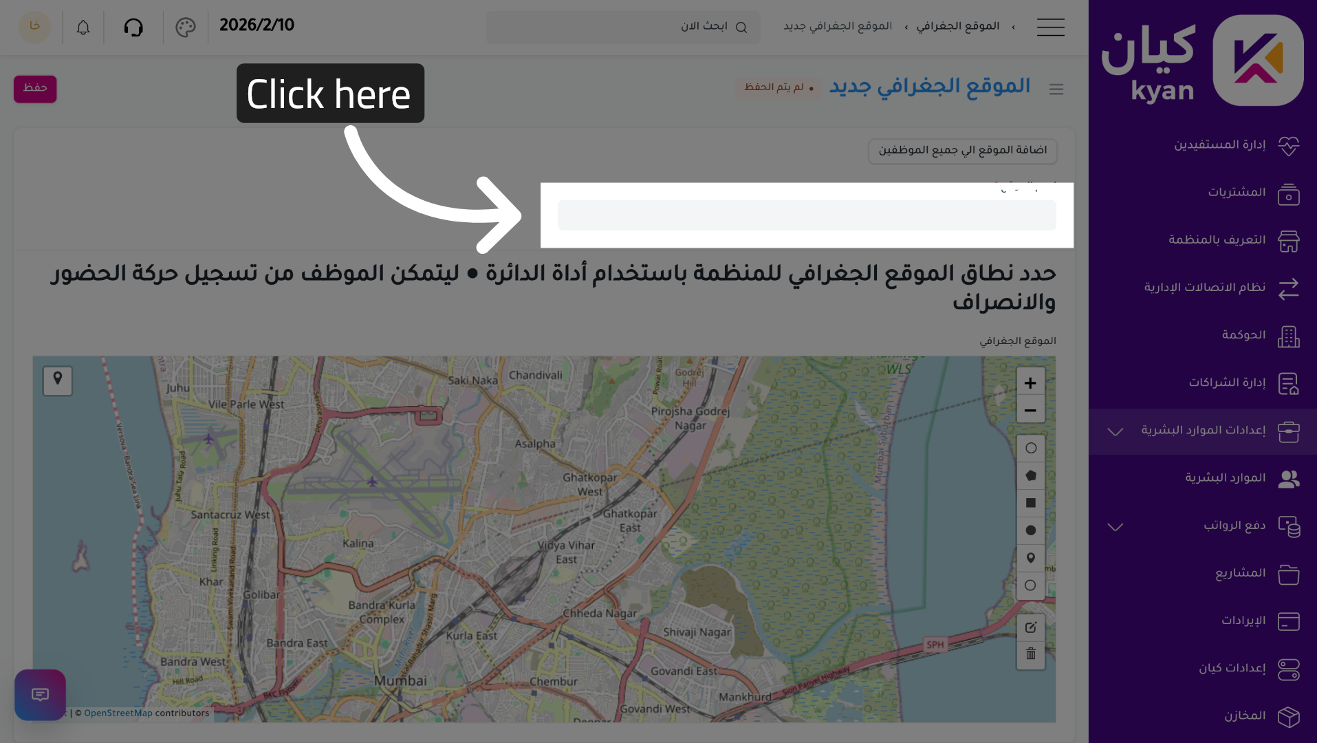Screen dimensions: 1317x743
Task: Click the حفظ (Save) button
Action: coord(34,89)
